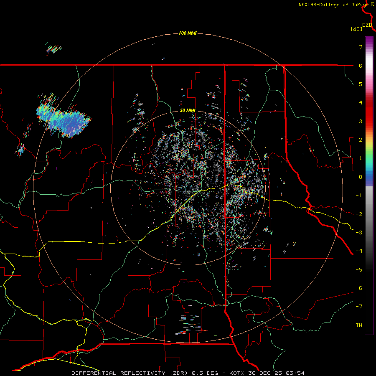Click the 100 NMI range ring label
Image resolution: width=376 pixels, height=376 pixels.
pos(188,33)
